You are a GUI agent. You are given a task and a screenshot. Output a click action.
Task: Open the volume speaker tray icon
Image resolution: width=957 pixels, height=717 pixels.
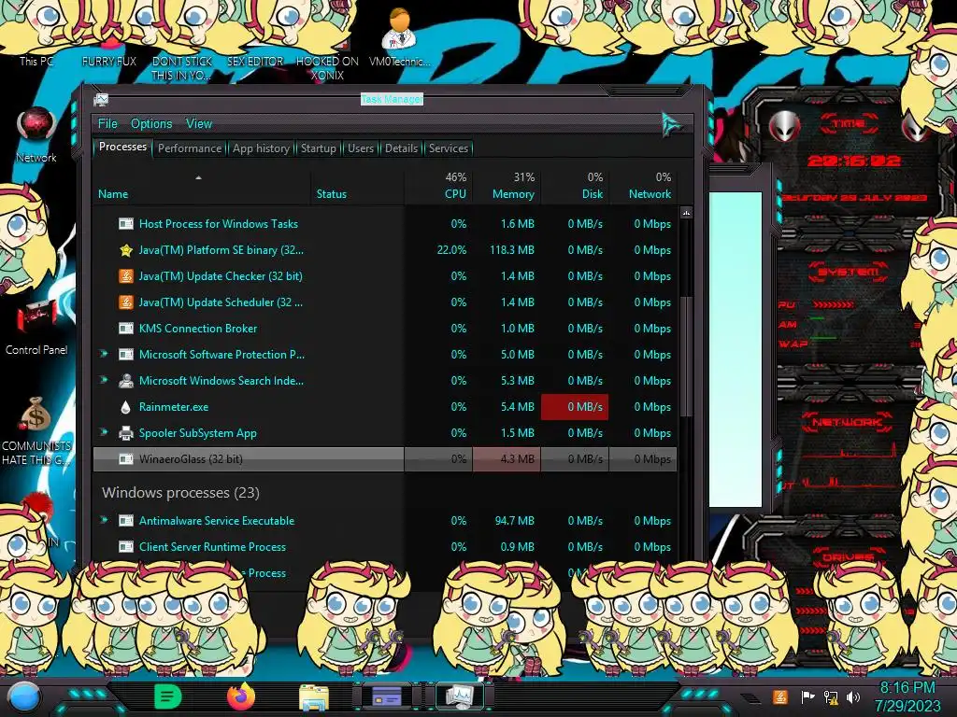click(x=853, y=696)
